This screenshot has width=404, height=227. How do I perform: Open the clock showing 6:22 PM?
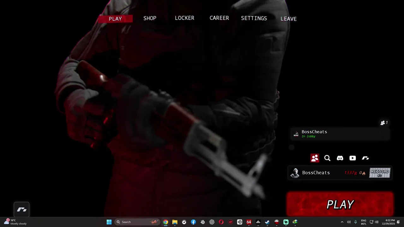pos(388,222)
